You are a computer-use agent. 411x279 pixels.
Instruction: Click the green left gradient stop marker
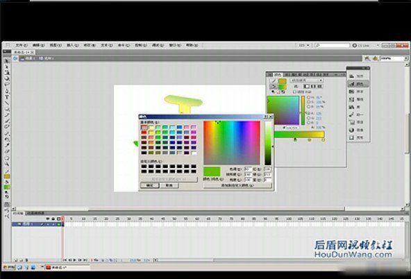(295, 140)
